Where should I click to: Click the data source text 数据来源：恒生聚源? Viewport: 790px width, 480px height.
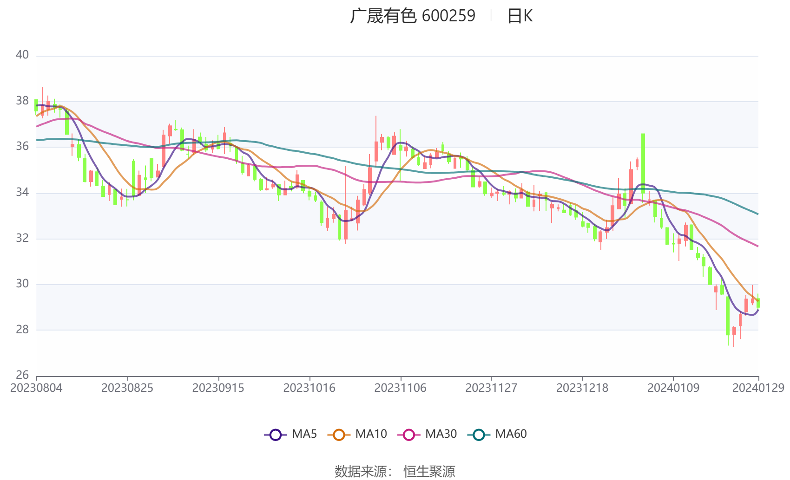point(395,472)
